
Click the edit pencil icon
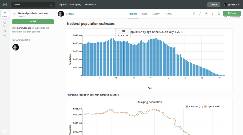[x=194, y=14]
